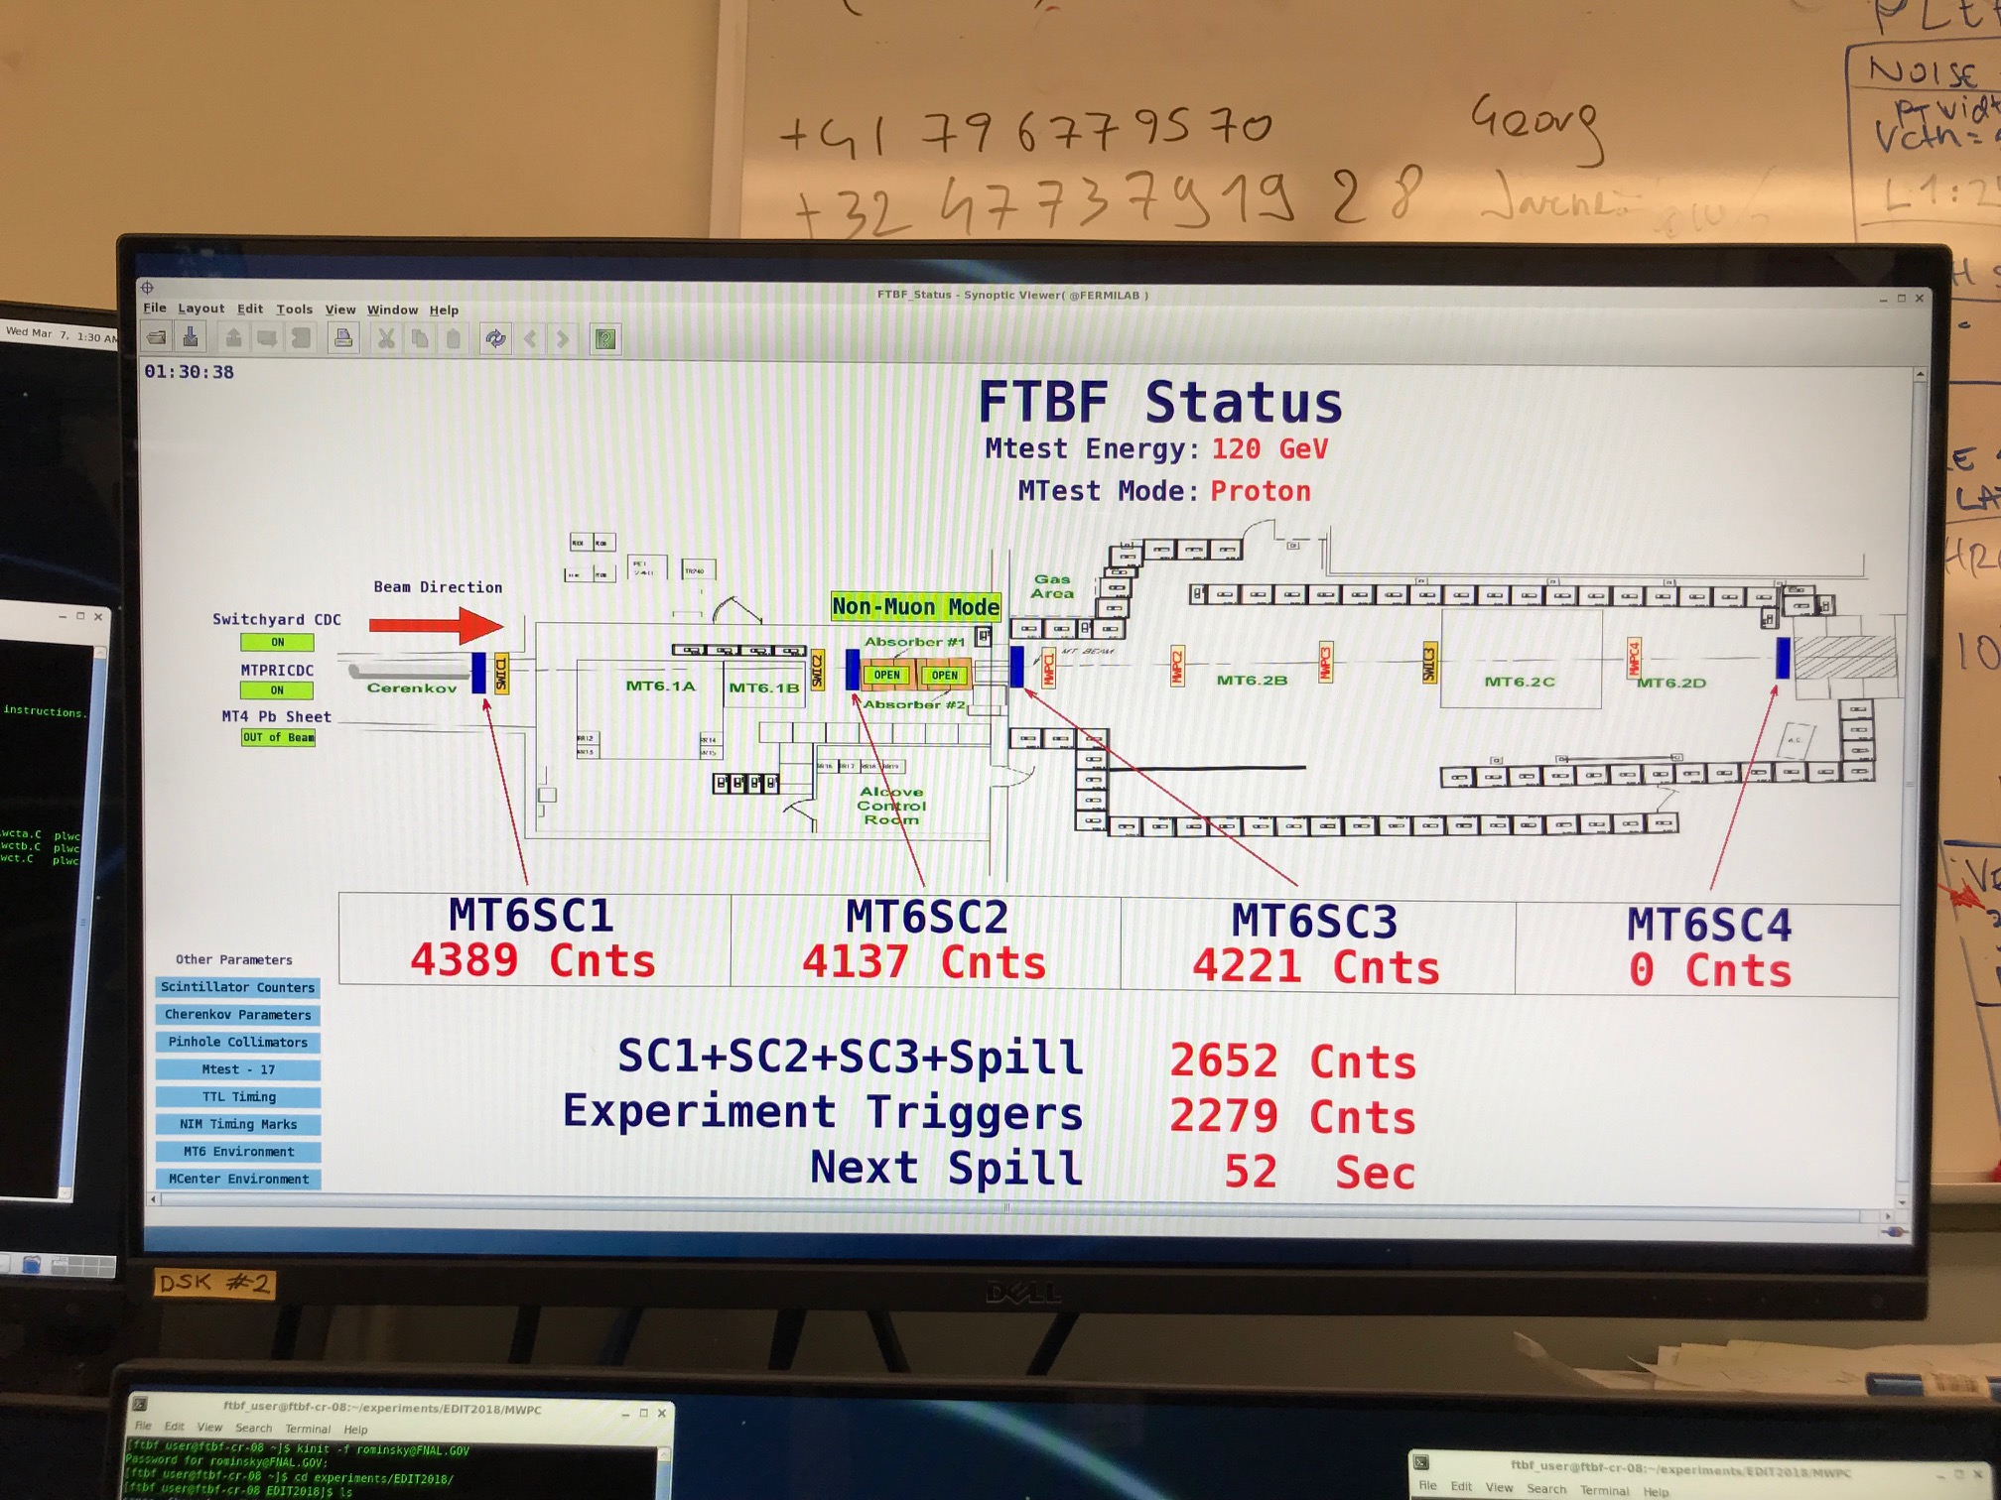Click the Paste clipboard icon
The image size is (2001, 1500).
click(x=453, y=339)
